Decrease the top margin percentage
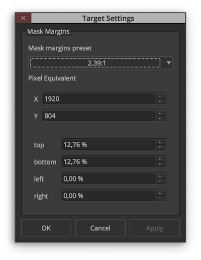 (160, 147)
